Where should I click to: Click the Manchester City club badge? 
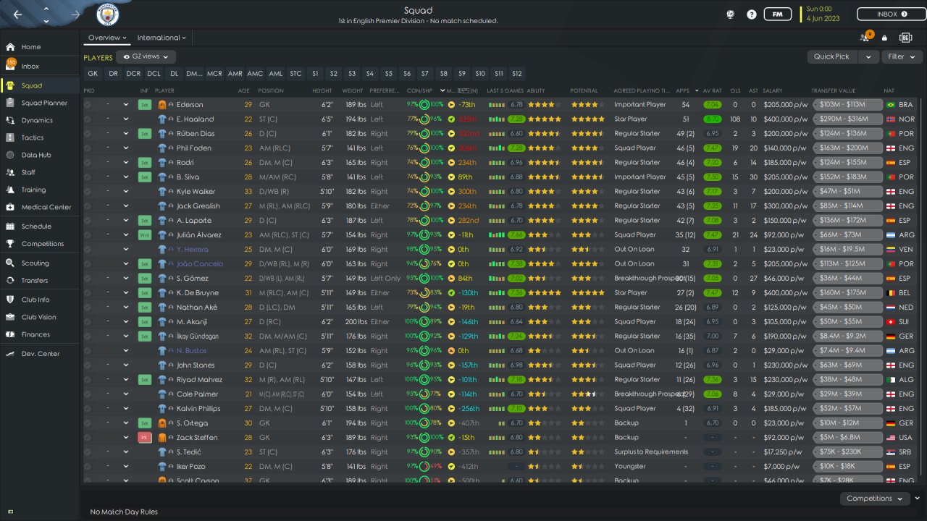[108, 14]
